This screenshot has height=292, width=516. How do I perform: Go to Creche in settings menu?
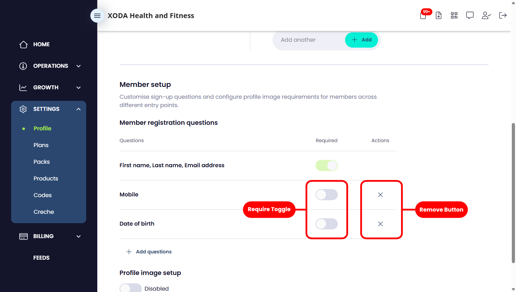tap(44, 212)
